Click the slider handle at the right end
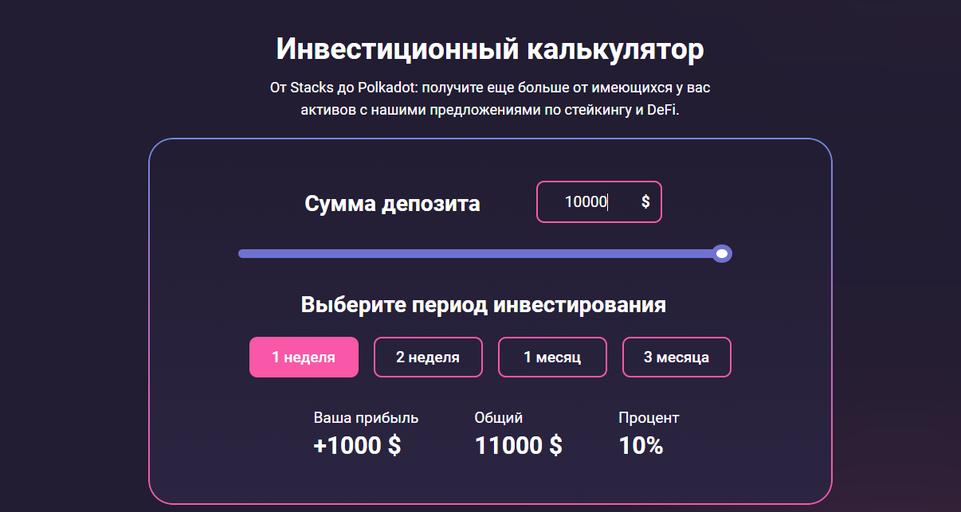 722,253
